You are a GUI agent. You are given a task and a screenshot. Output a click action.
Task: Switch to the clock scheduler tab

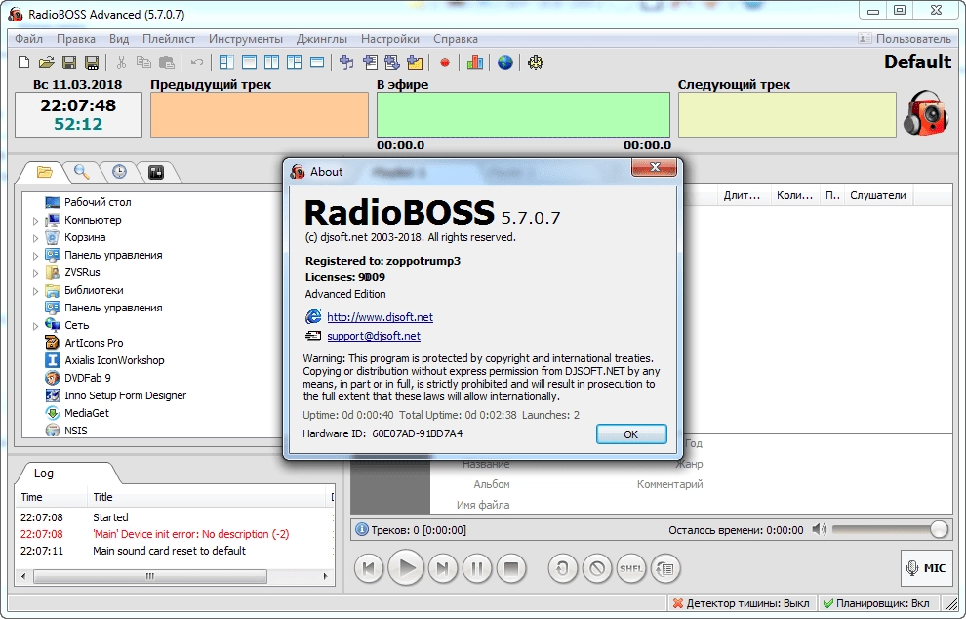click(x=119, y=172)
